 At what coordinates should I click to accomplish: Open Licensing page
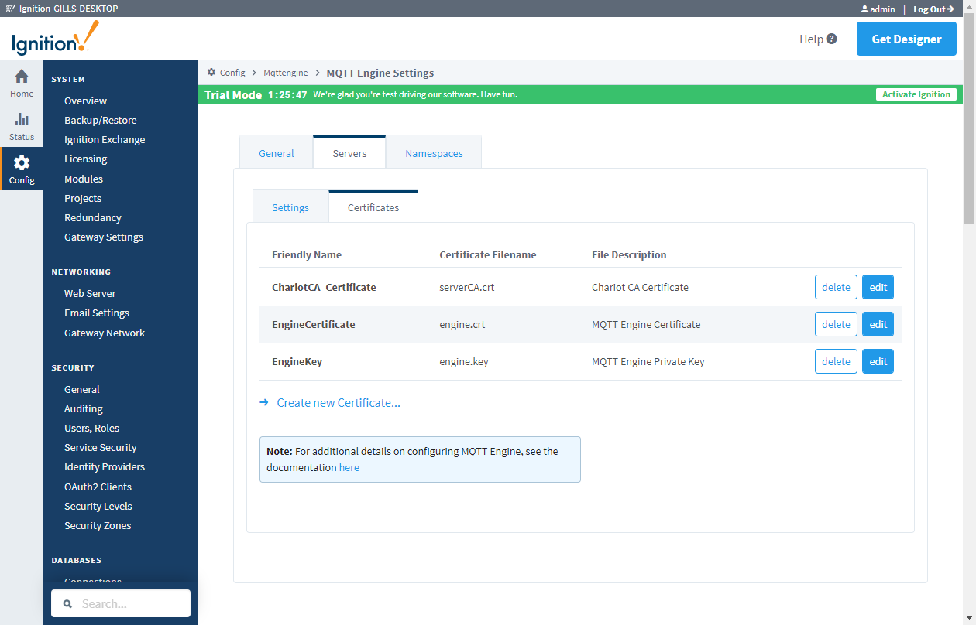(85, 159)
